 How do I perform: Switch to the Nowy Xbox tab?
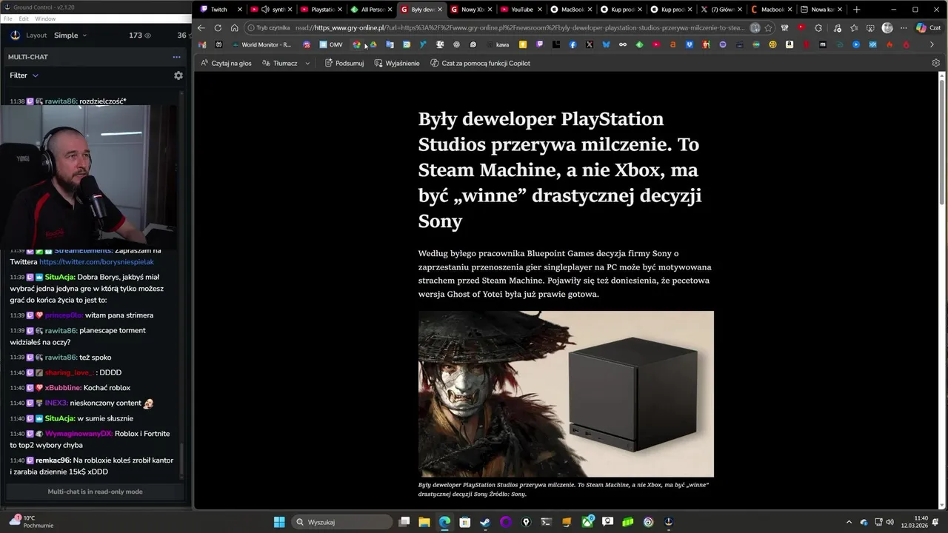(x=471, y=10)
